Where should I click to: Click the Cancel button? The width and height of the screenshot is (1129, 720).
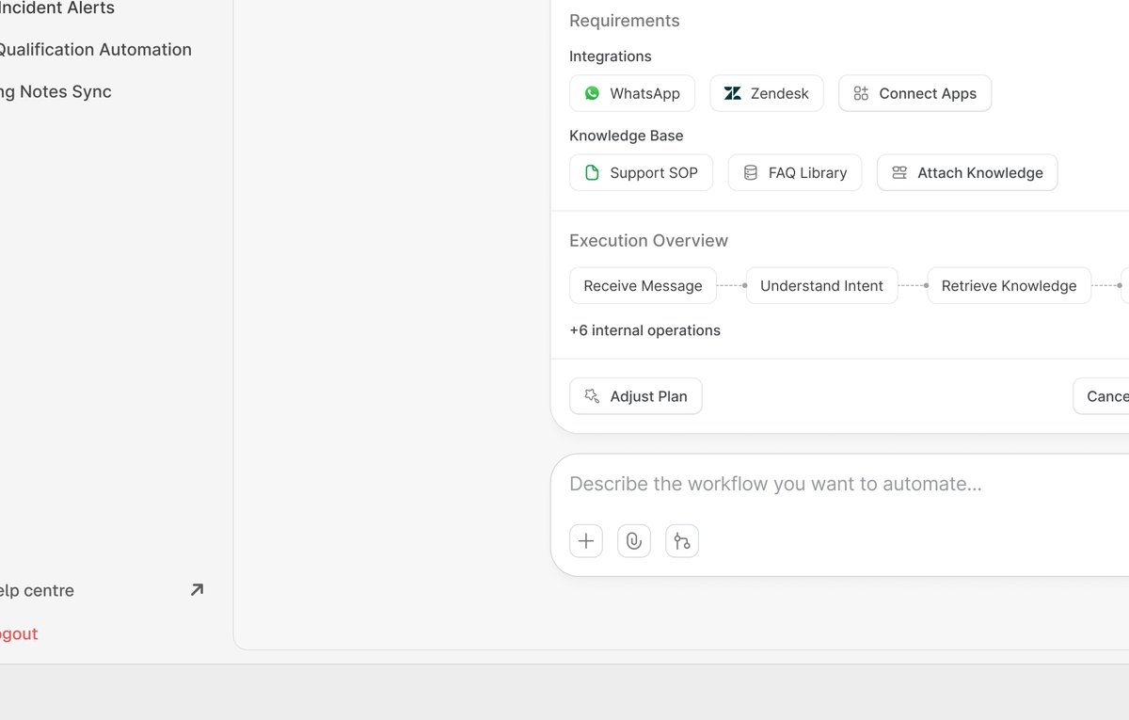point(1101,396)
